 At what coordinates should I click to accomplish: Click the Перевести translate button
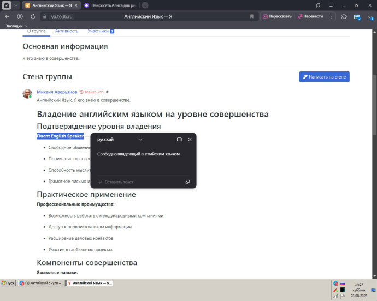click(x=310, y=16)
